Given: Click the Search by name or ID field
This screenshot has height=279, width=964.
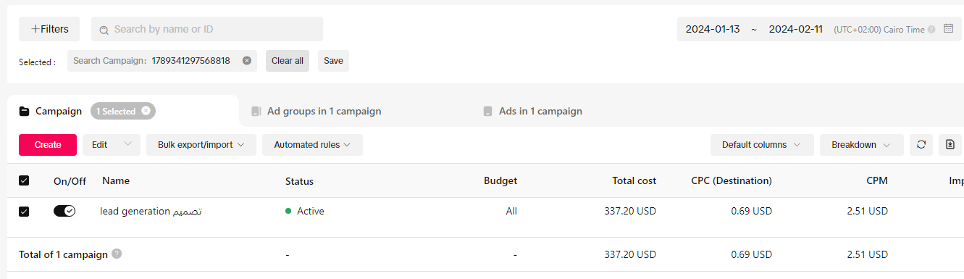Looking at the screenshot, I should tap(207, 29).
